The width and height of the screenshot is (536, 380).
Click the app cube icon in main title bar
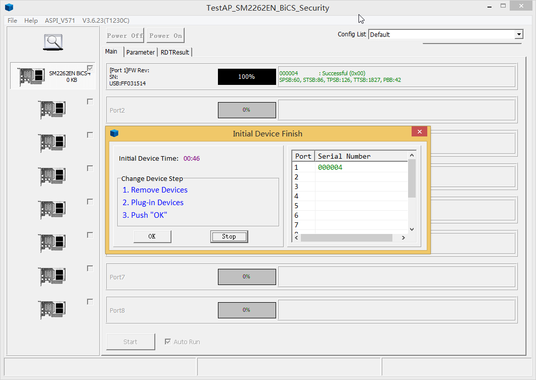tap(9, 8)
